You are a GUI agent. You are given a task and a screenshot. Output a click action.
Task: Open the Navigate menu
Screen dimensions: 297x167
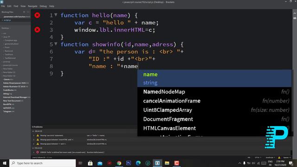(32, 6)
